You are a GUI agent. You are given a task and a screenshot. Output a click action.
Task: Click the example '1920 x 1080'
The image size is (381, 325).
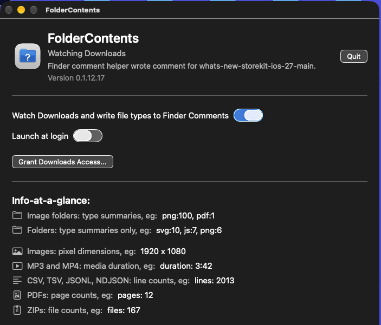pos(163,251)
